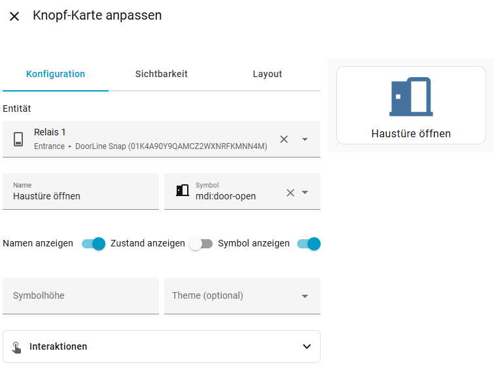Toggle Namen anzeigen switch off

94,244
